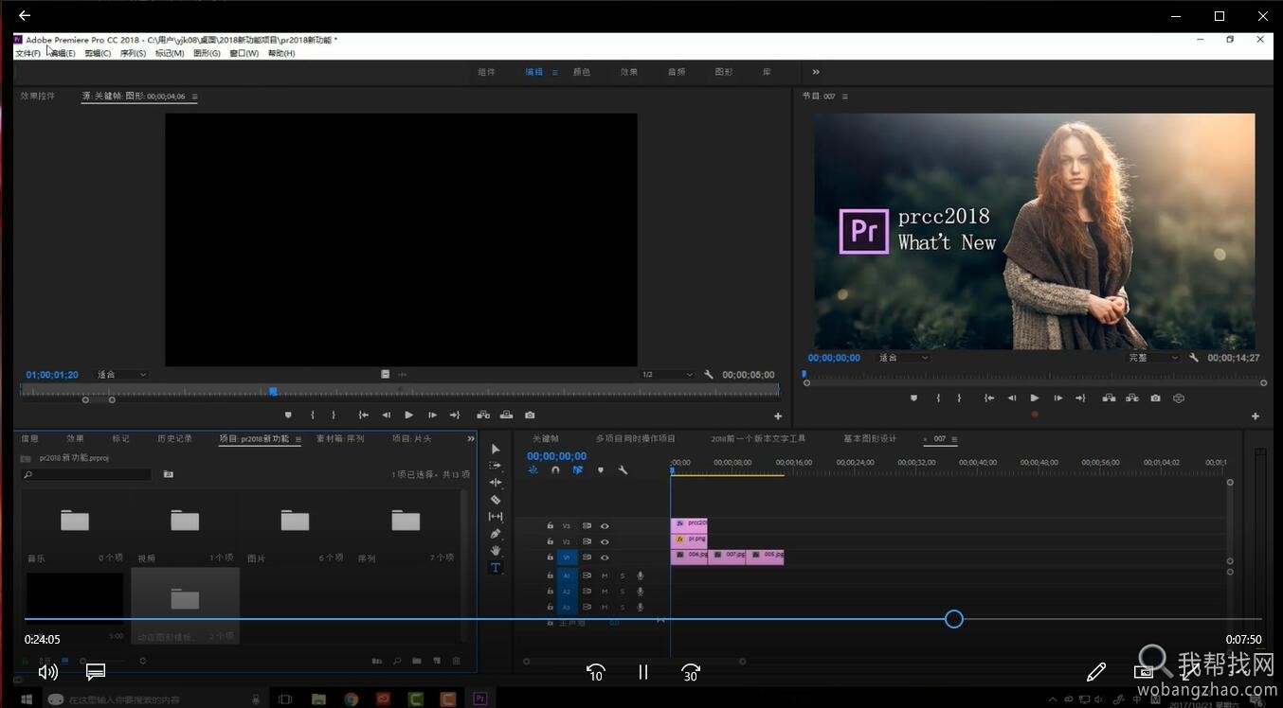This screenshot has width=1283, height=708.
Task: Go to In point in Program monitor
Action: coord(988,398)
